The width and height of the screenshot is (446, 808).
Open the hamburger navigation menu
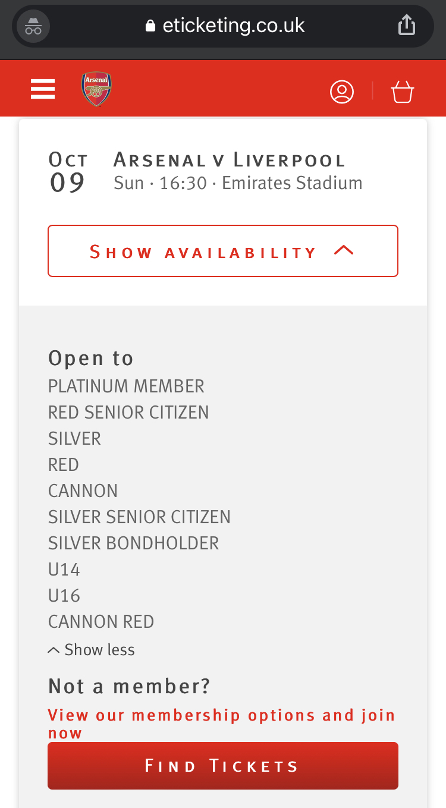[43, 89]
